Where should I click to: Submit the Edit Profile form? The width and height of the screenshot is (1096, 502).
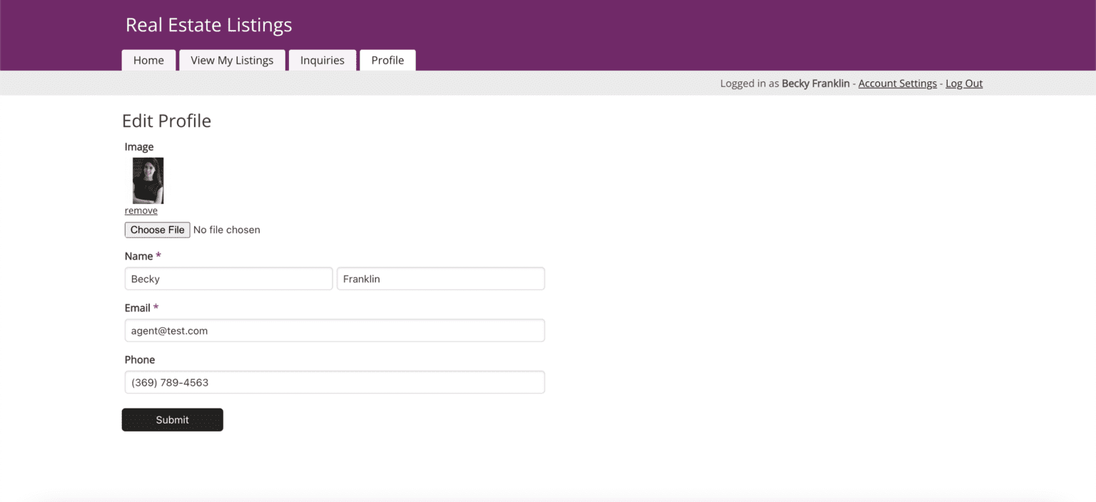click(x=172, y=419)
